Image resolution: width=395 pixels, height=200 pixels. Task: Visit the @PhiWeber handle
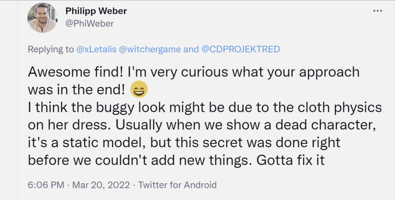(90, 24)
